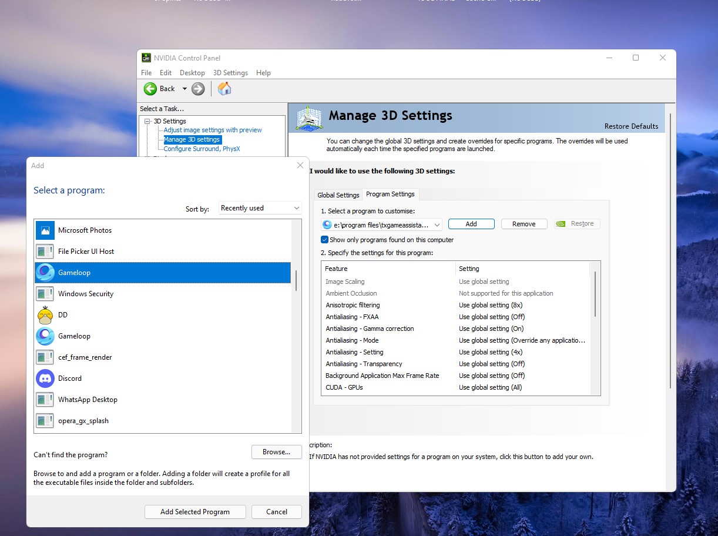Open the select a program to customise dropdown
The width and height of the screenshot is (718, 536).
click(382, 224)
